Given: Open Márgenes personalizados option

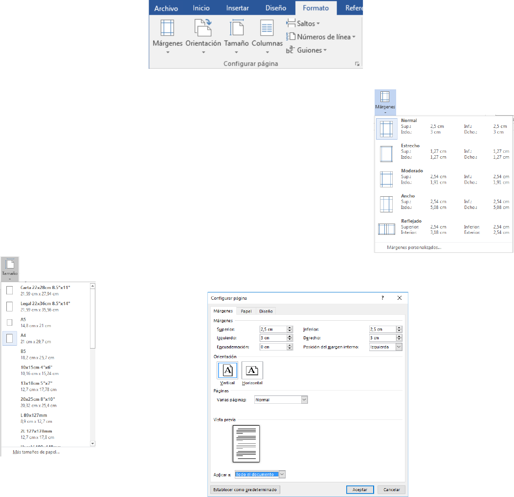Looking at the screenshot, I should tap(414, 248).
